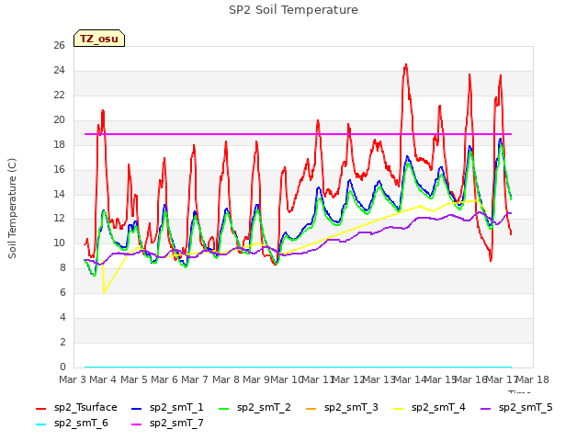
Task: Click orange color marker beside sp2_smT_3
Action: [311, 408]
